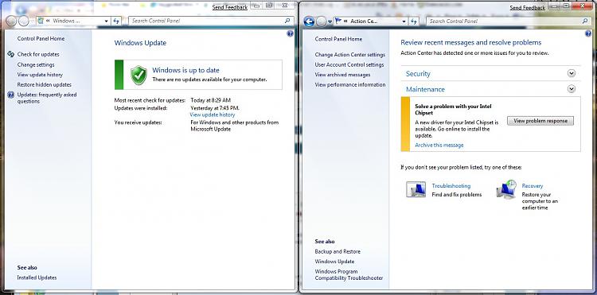Open Recovery link
Viewport: 597px width, 295px height.
533,186
